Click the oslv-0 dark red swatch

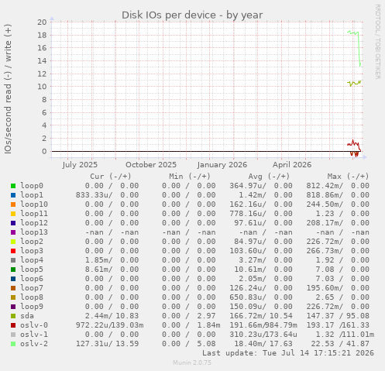(x=13, y=325)
